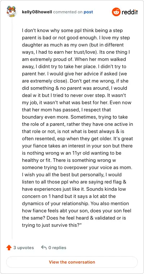This screenshot has height=274, width=144.
Task: Collapse the comment via the vertical thread line
Action: point(12,128)
